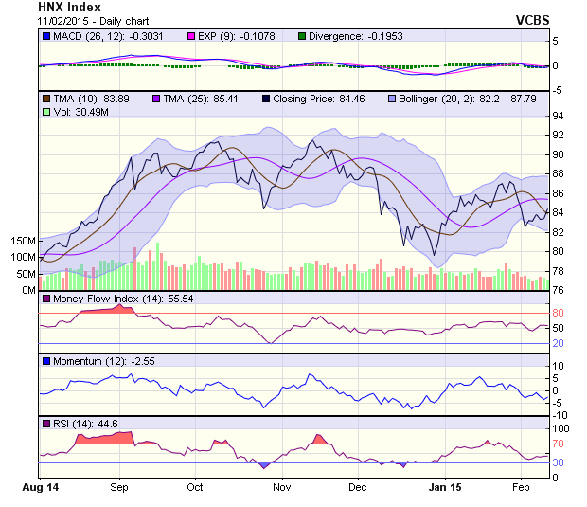
Task: Click the brown TMA (10) legend swatch
Action: coord(45,99)
